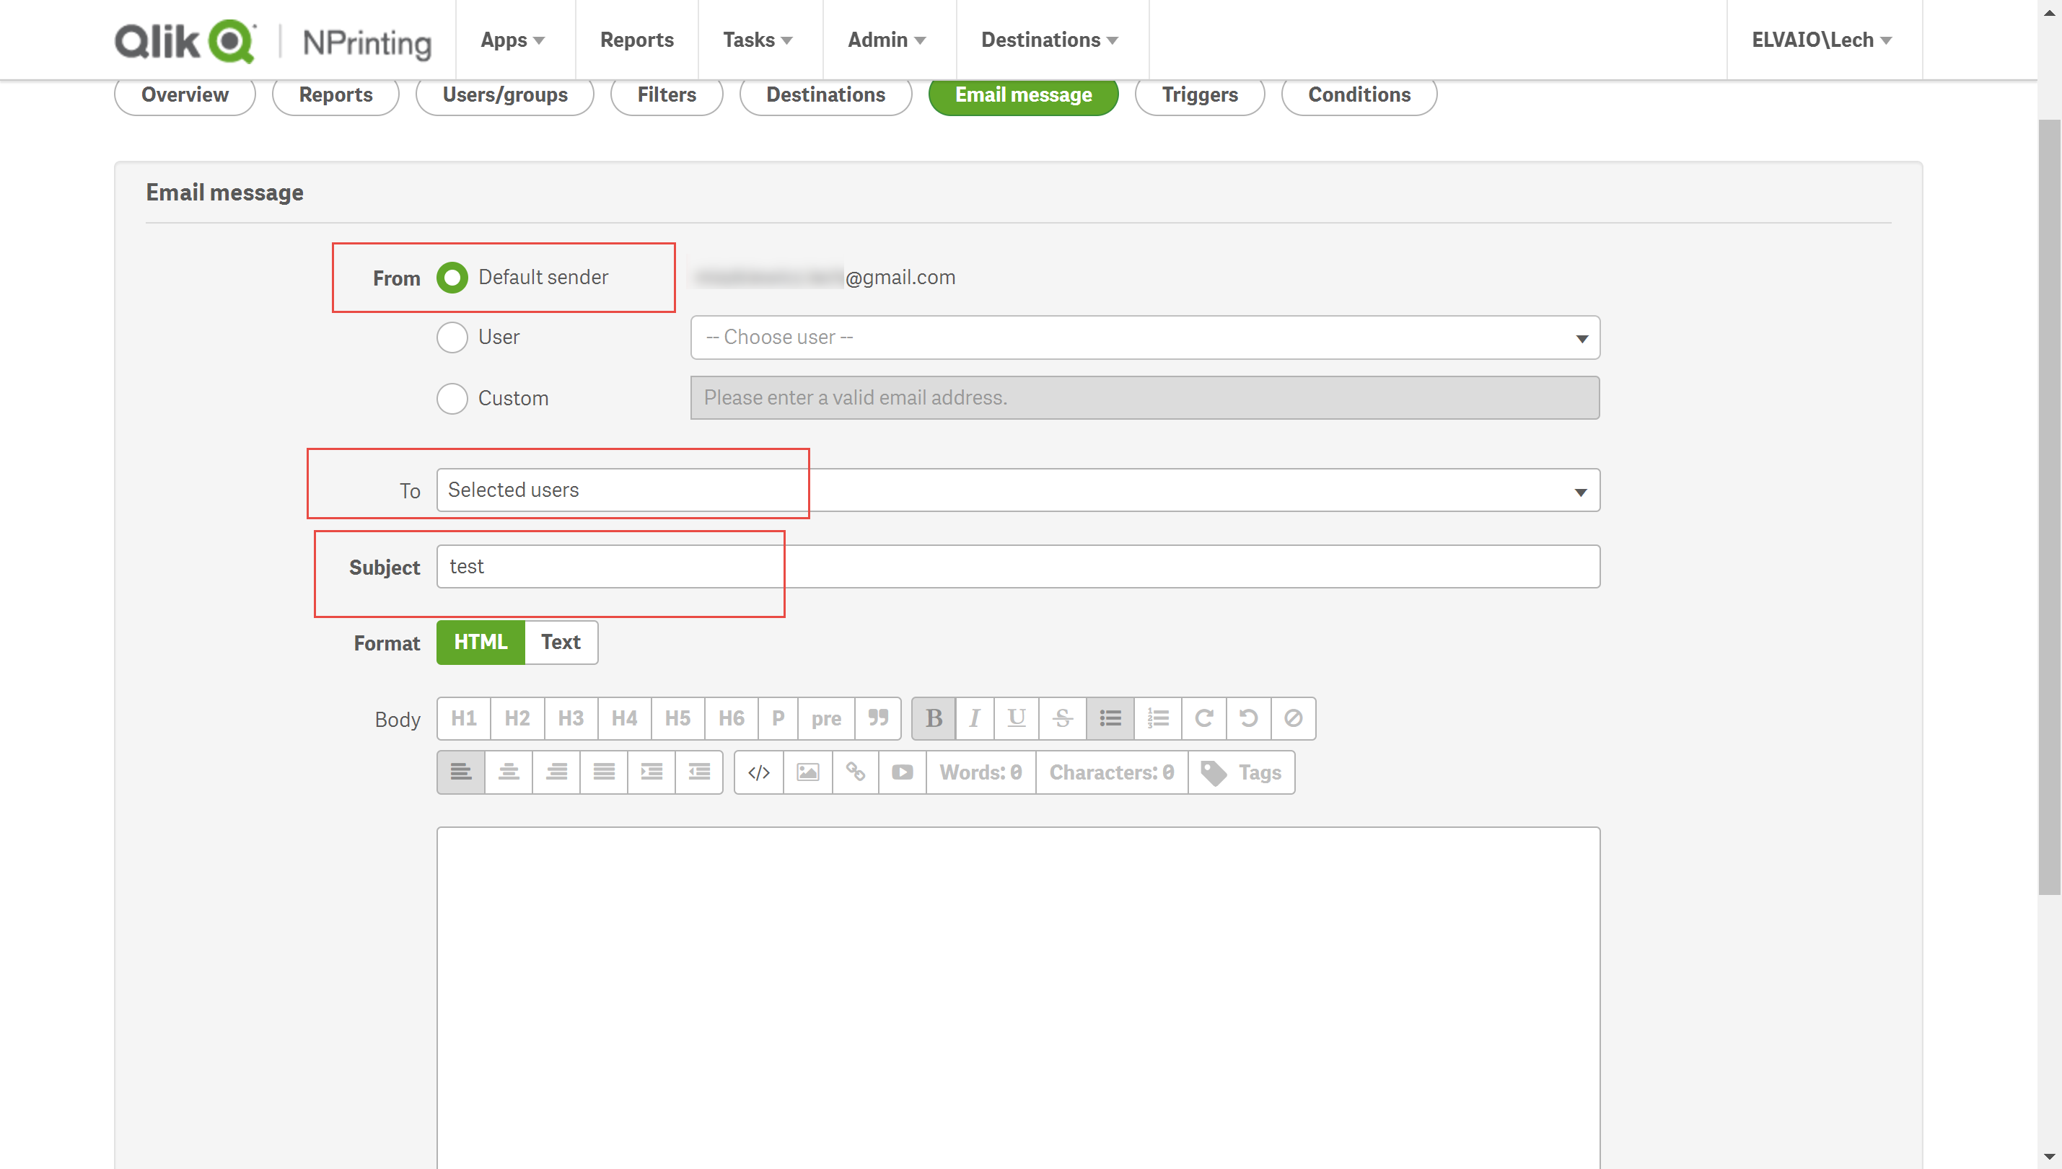Select the User sender radio button

pyautogui.click(x=452, y=338)
